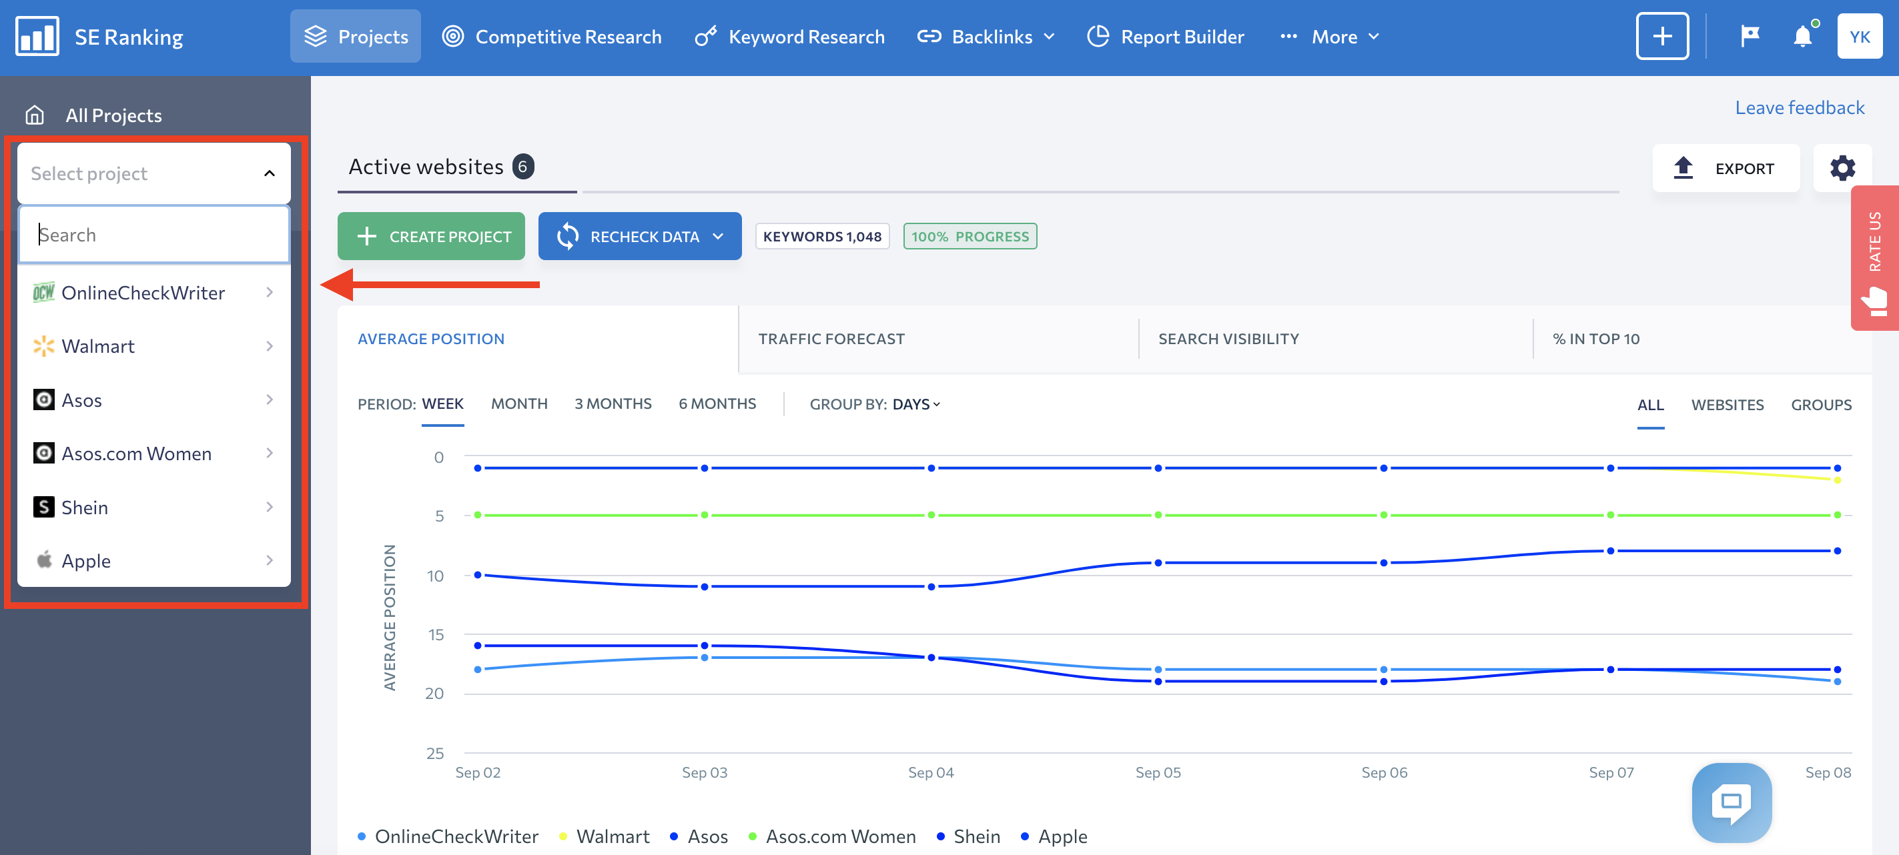
Task: Toggle OnlineCheckWriter legend series
Action: [448, 836]
